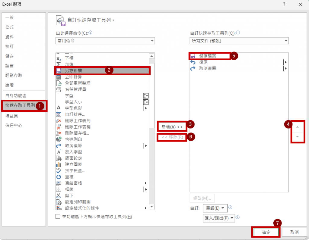Click the 復原 undo icon in toolbar list
The height and width of the screenshot is (240, 309).
[x=193, y=62]
